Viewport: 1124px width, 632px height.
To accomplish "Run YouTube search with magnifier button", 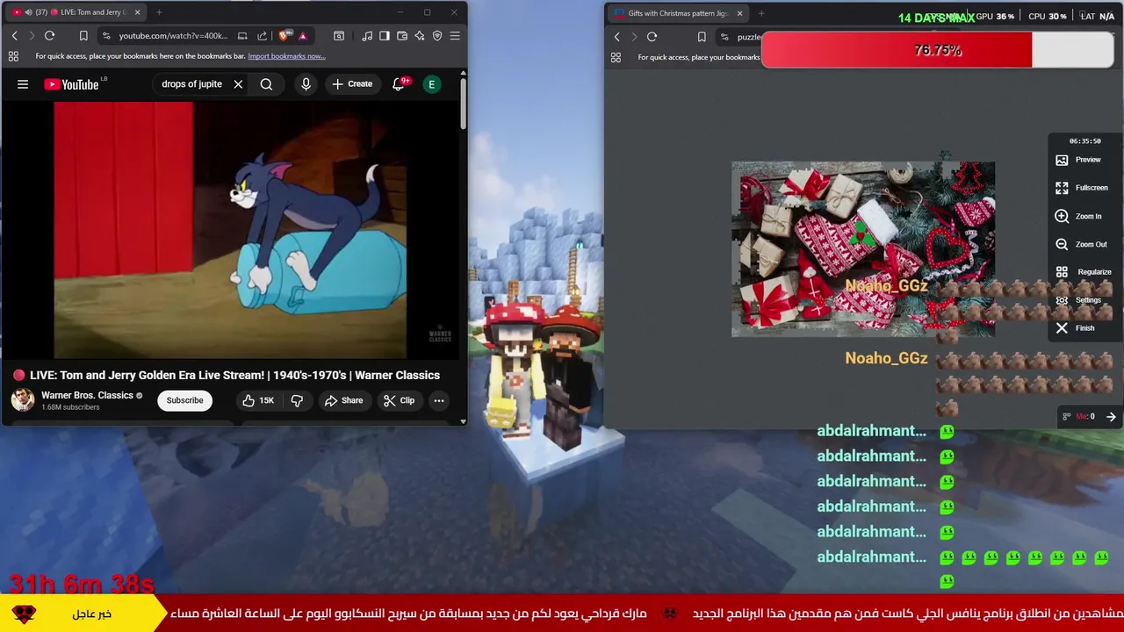I will pos(266,84).
